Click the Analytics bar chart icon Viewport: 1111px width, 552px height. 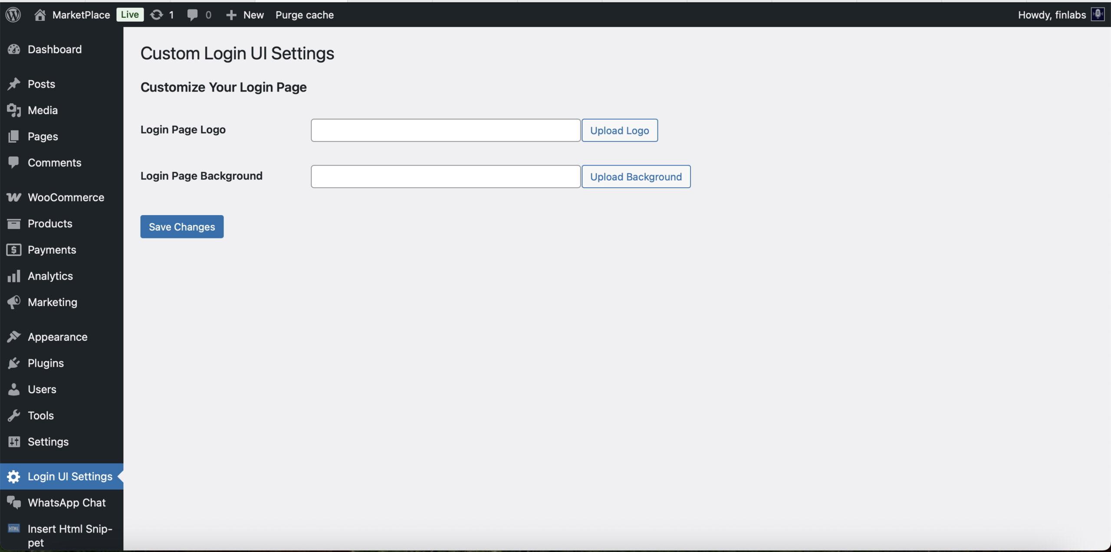click(x=14, y=276)
